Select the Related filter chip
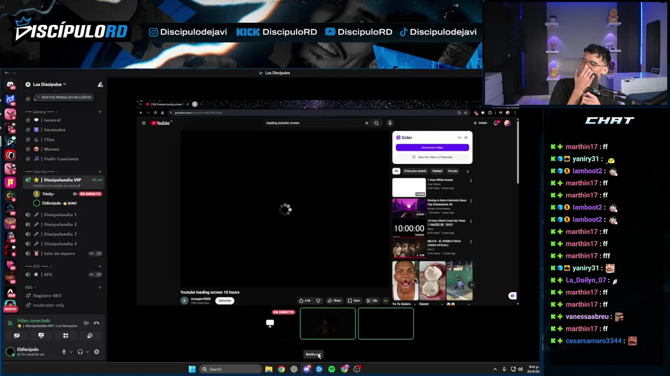The image size is (670, 376). click(x=437, y=171)
